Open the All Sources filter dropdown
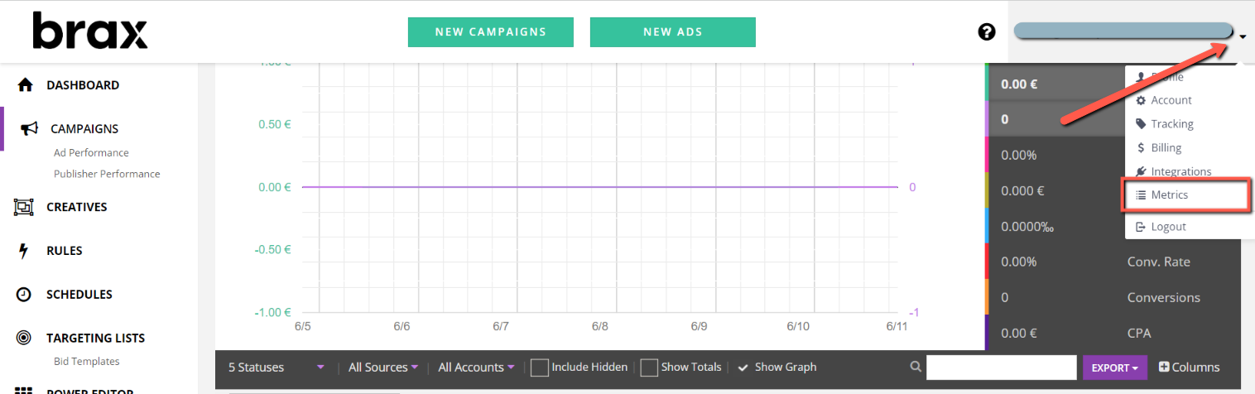Image resolution: width=1255 pixels, height=394 pixels. pos(383,368)
